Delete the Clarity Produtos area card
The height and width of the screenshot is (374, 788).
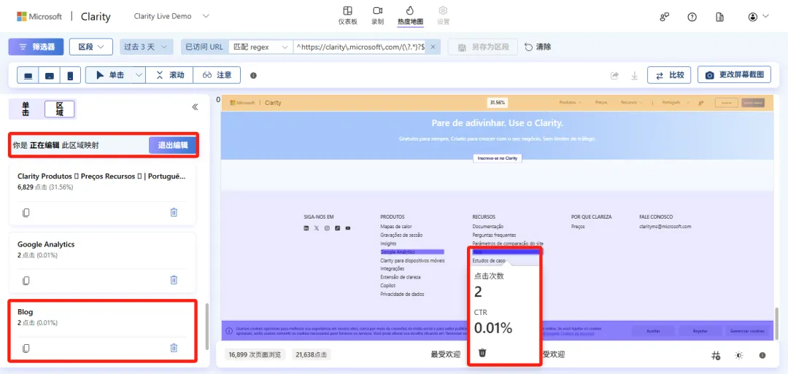pyautogui.click(x=174, y=212)
